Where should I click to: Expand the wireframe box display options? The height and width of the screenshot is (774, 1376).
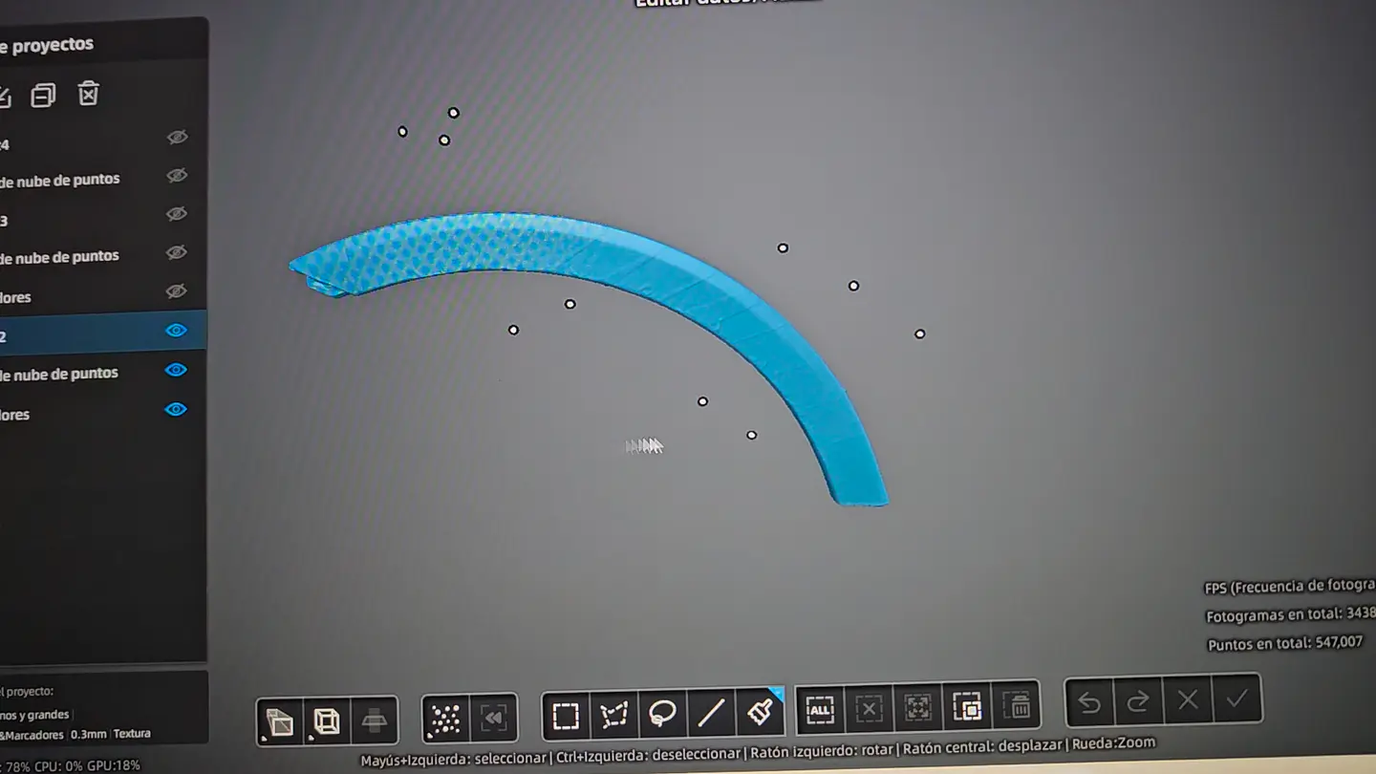coord(327,720)
